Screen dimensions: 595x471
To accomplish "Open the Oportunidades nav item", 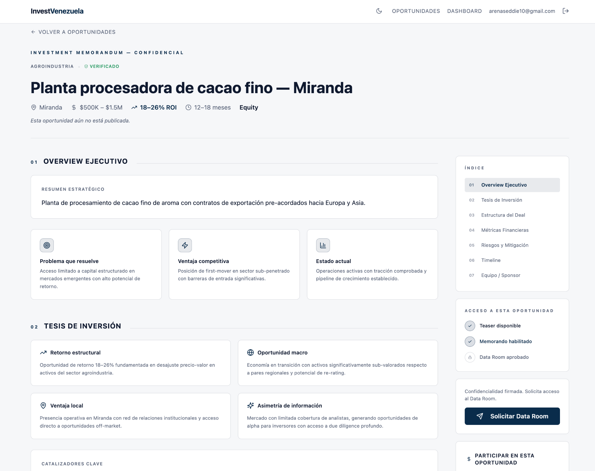I will (416, 11).
